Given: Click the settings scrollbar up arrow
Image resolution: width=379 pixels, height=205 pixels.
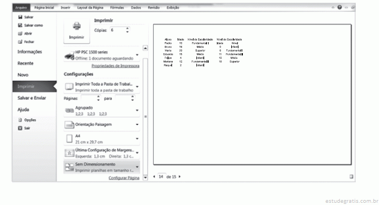Looking at the screenshot, I should tap(146, 48).
